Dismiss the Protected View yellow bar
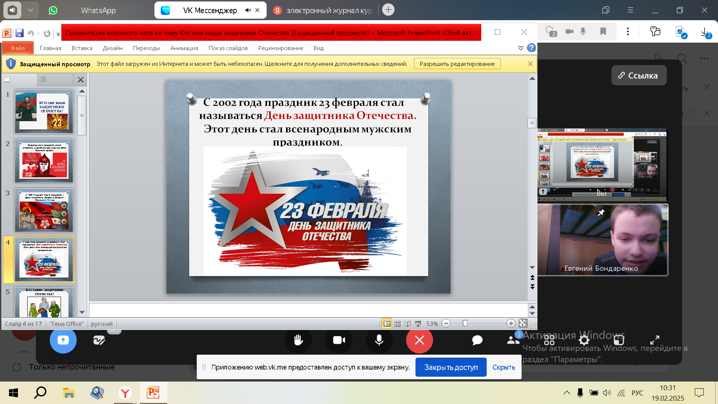 pos(530,64)
